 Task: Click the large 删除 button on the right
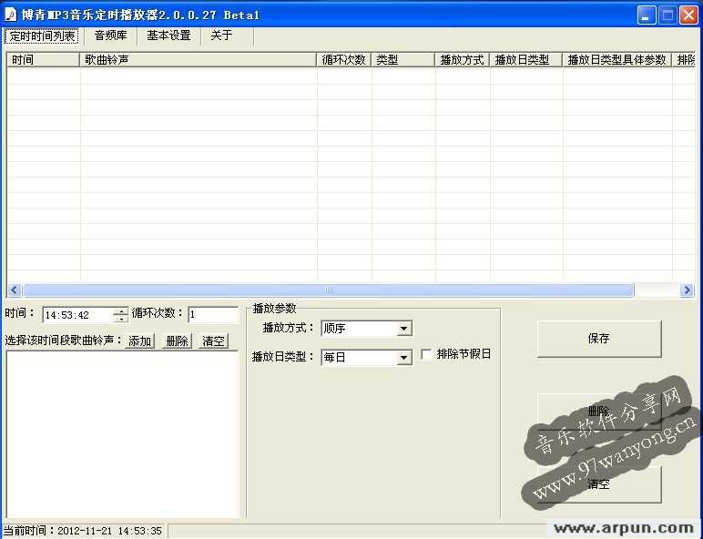point(599,412)
